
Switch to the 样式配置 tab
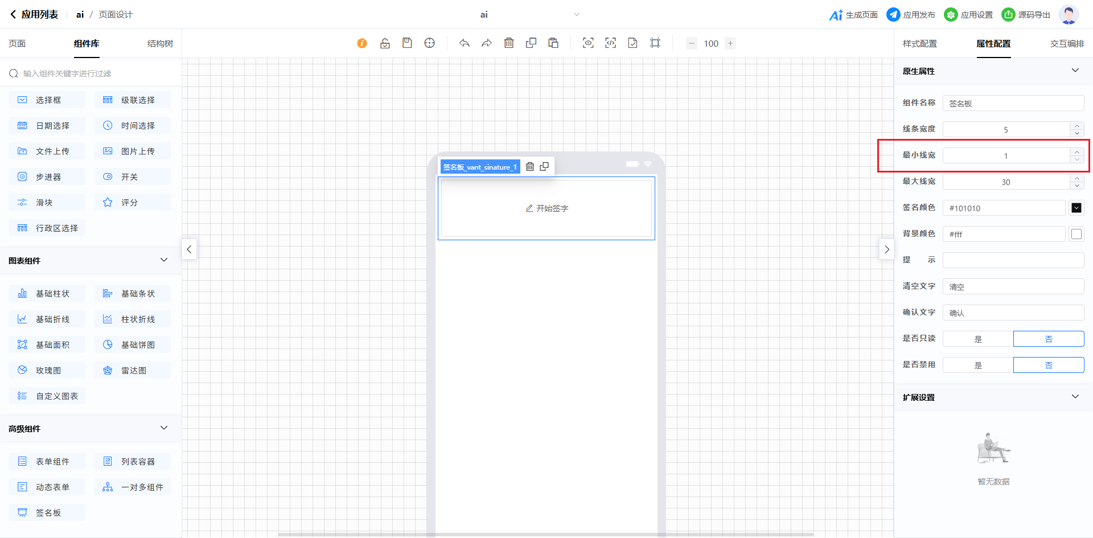(919, 44)
